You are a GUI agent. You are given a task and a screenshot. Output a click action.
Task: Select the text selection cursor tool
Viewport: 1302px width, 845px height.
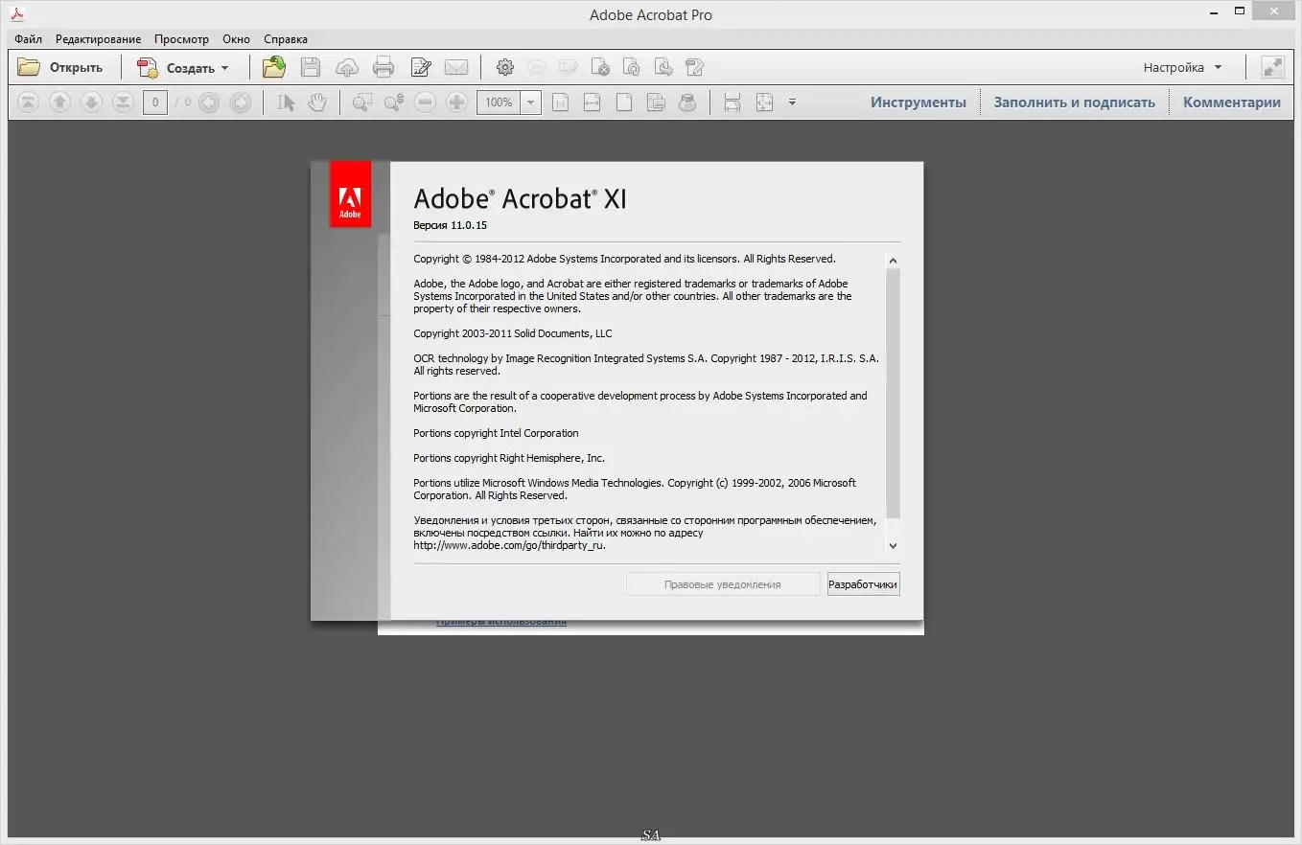(x=286, y=102)
